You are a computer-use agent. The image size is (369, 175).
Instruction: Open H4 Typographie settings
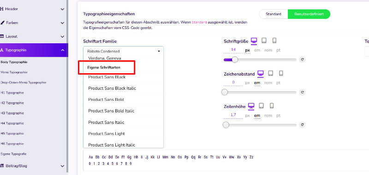tap(12, 123)
